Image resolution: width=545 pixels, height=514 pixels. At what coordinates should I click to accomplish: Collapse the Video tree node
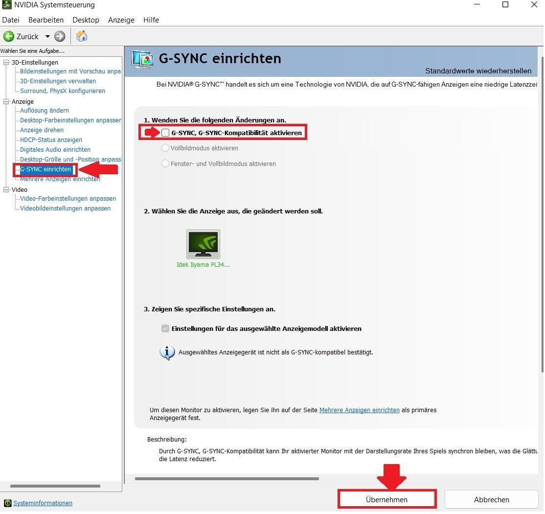[6, 189]
